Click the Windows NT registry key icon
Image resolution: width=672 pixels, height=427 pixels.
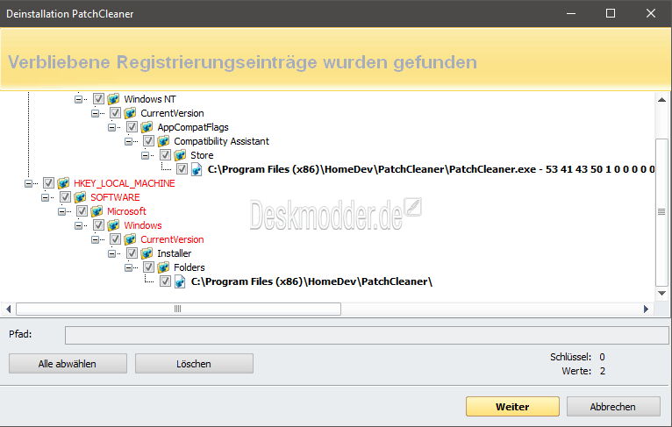click(113, 99)
